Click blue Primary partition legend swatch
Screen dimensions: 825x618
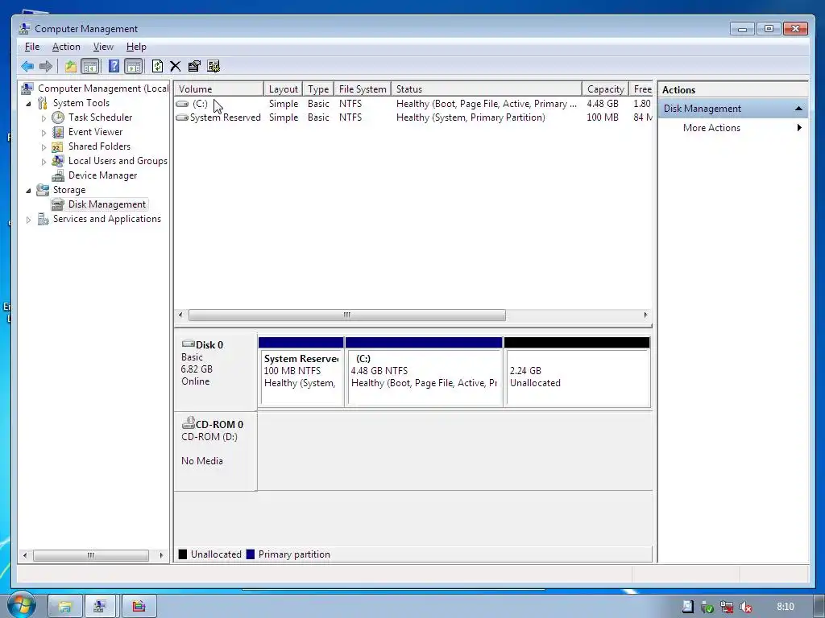tap(251, 554)
